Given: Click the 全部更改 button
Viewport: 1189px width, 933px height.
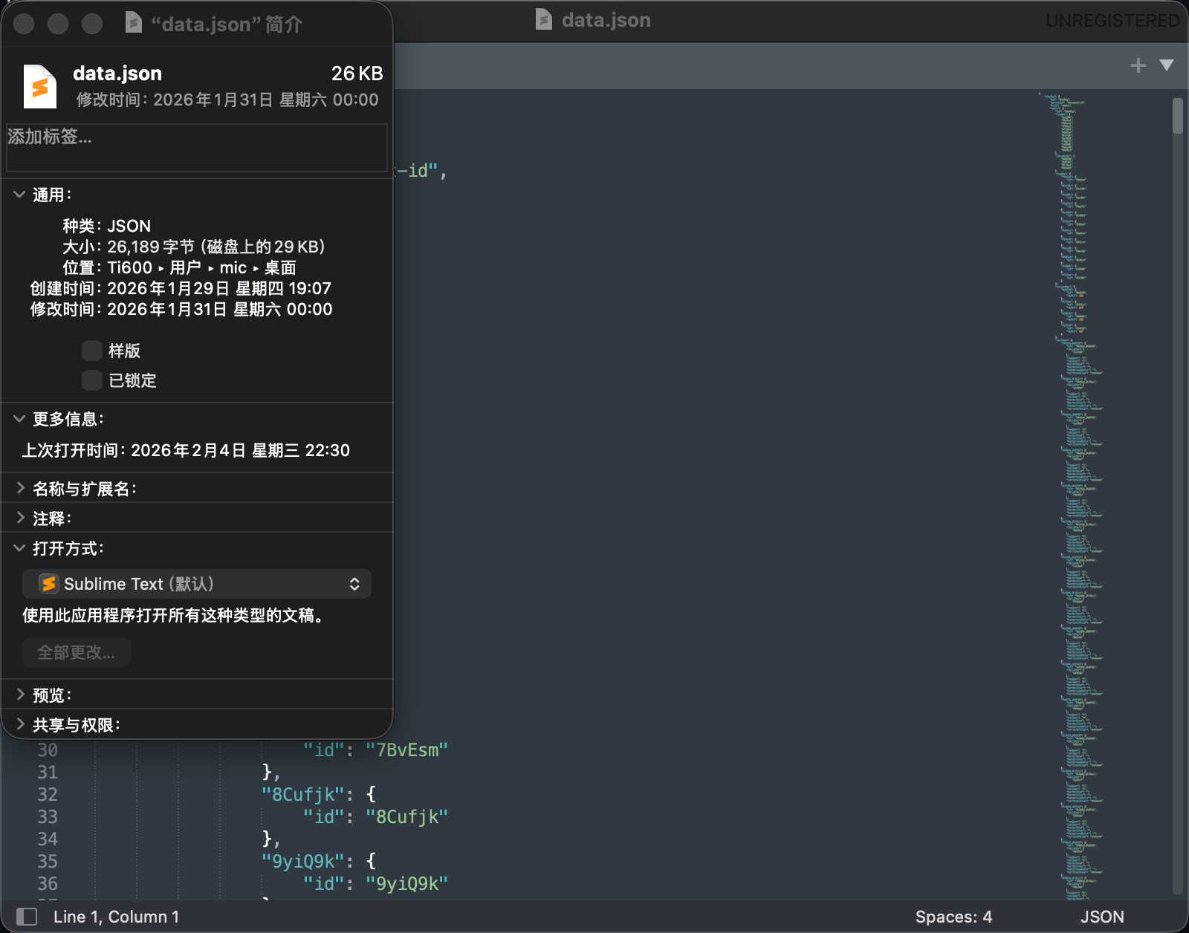Looking at the screenshot, I should click(x=77, y=652).
